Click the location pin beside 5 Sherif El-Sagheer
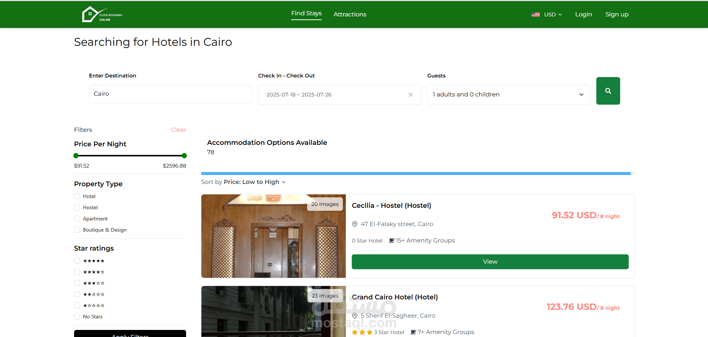Screen dimensions: 708x337 pyautogui.click(x=355, y=316)
